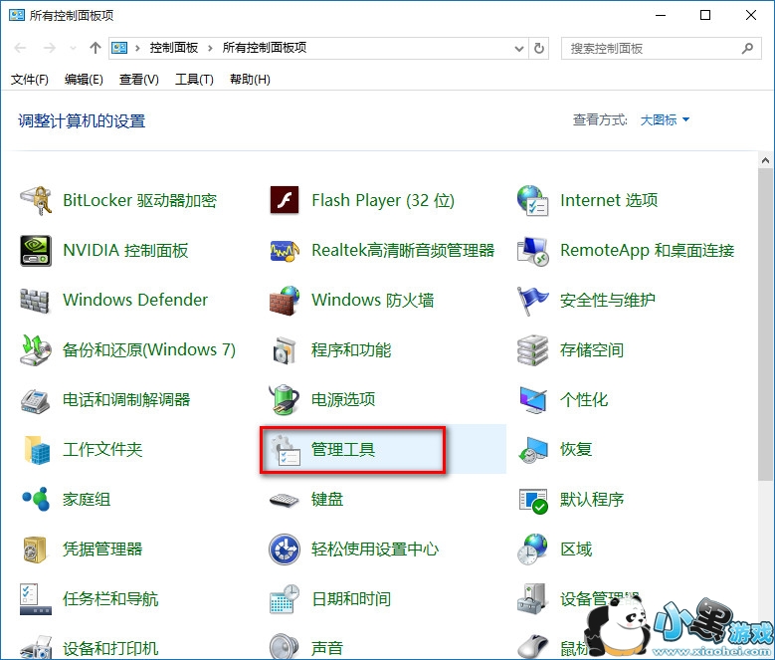This screenshot has width=775, height=660.
Task: Click the back navigation arrow
Action: point(20,48)
